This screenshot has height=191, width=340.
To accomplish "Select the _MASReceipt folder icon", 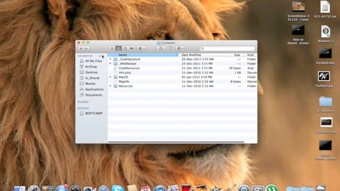I will click(x=116, y=64).
